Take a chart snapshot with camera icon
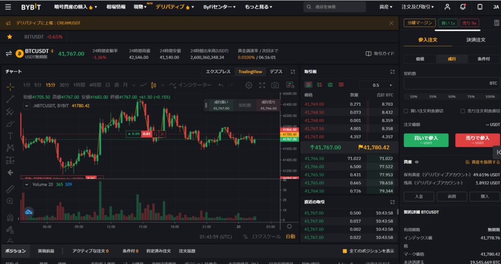The width and height of the screenshot is (501, 264). pos(275,85)
